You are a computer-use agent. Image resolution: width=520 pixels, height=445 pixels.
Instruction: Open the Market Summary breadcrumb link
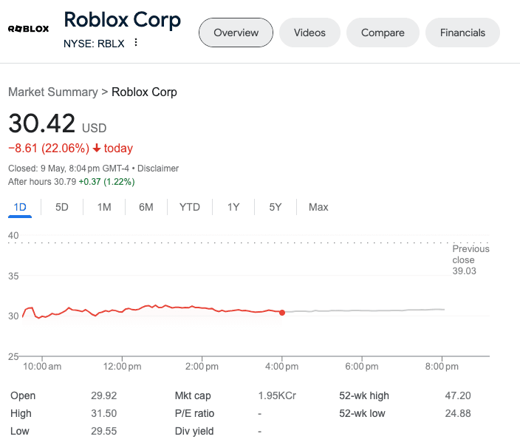click(52, 92)
